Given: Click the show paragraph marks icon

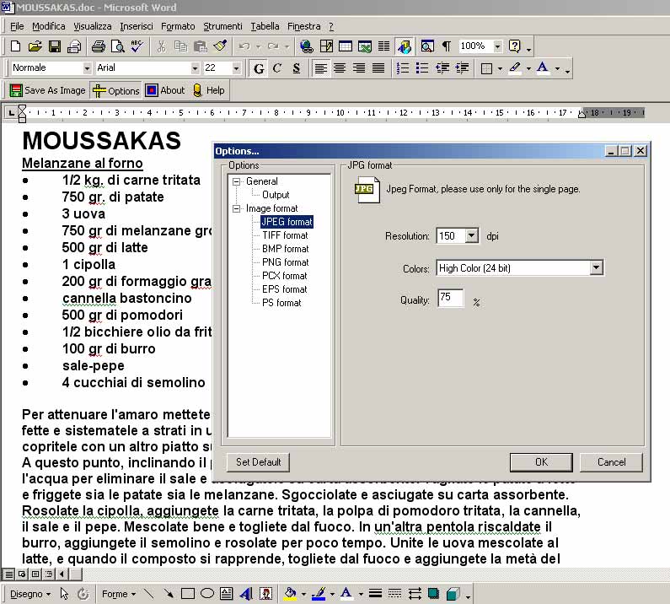Looking at the screenshot, I should 446,46.
